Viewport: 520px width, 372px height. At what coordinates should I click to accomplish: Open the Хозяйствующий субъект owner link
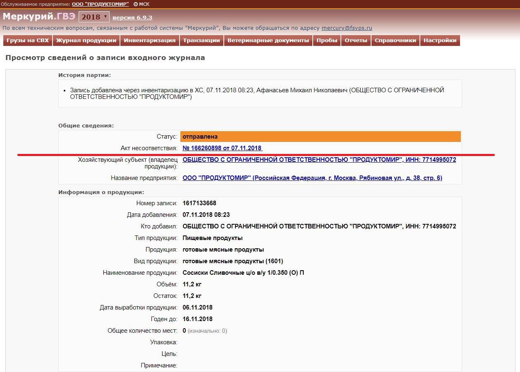coord(319,160)
